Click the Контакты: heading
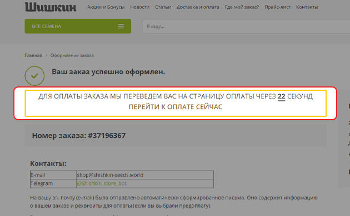The image size is (350, 216). pos(48,163)
